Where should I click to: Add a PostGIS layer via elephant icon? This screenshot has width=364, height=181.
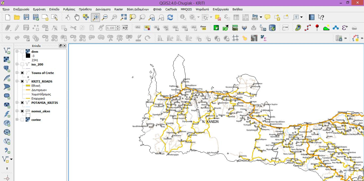(x=7, y=68)
